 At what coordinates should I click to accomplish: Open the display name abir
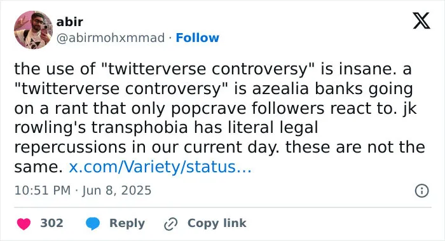tap(69, 22)
